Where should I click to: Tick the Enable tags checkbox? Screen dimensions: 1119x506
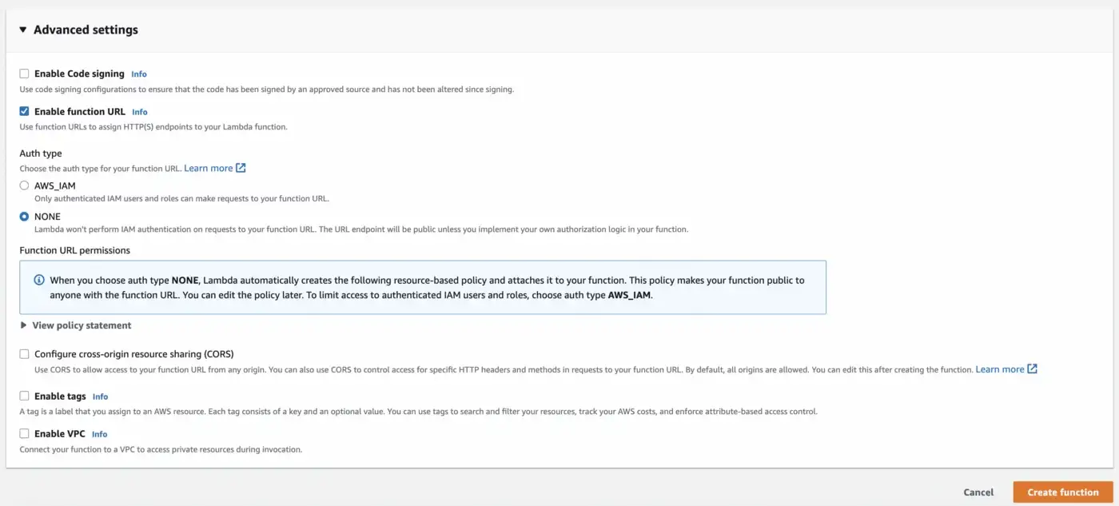(24, 396)
